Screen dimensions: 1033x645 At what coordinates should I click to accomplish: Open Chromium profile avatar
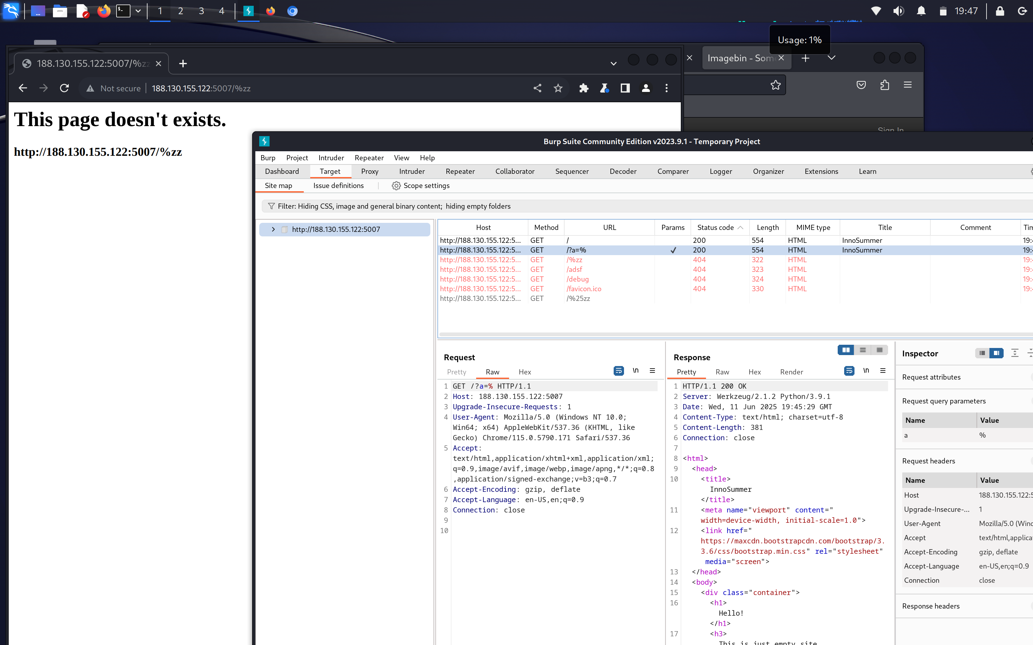point(646,88)
